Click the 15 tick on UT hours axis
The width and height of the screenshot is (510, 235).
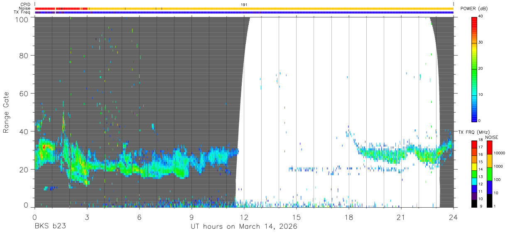click(x=297, y=217)
